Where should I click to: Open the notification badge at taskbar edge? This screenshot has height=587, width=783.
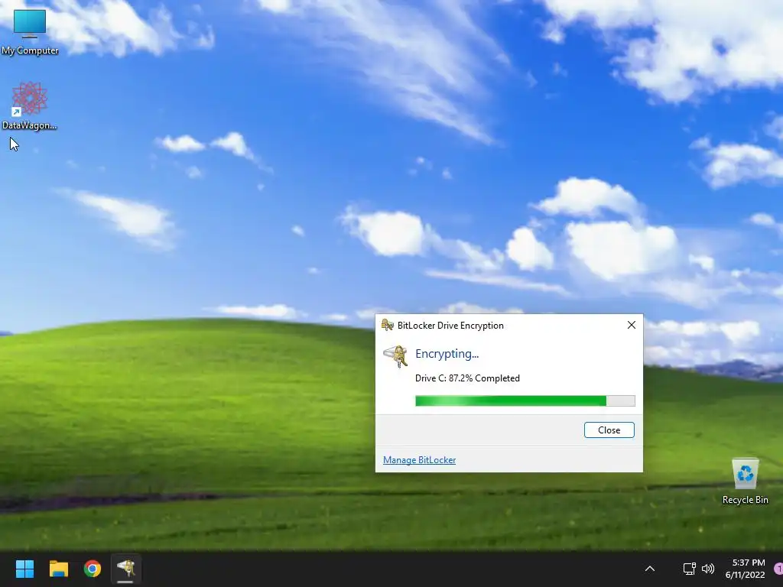[x=778, y=569]
